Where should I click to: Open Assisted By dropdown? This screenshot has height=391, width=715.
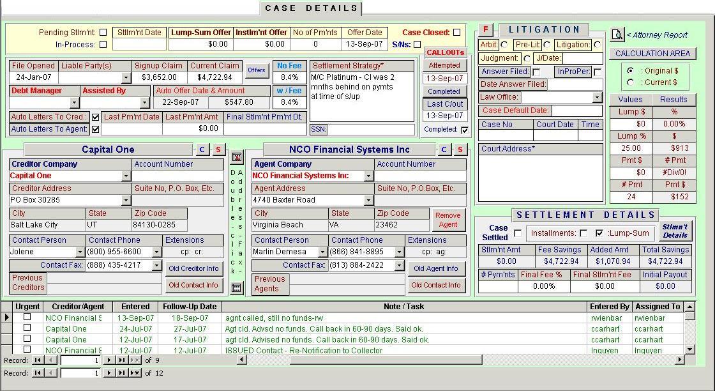click(144, 103)
